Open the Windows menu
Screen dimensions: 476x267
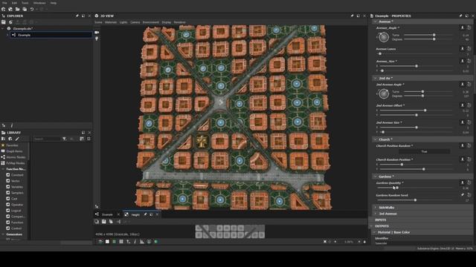click(x=39, y=3)
